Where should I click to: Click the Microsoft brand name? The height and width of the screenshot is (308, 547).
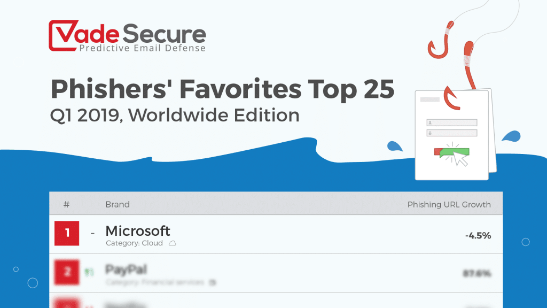pyautogui.click(x=138, y=231)
